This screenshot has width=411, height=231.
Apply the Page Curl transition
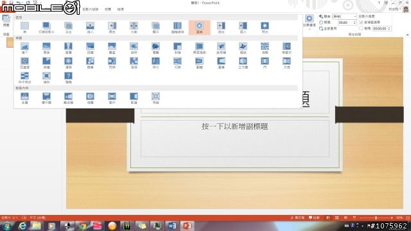click(200, 48)
